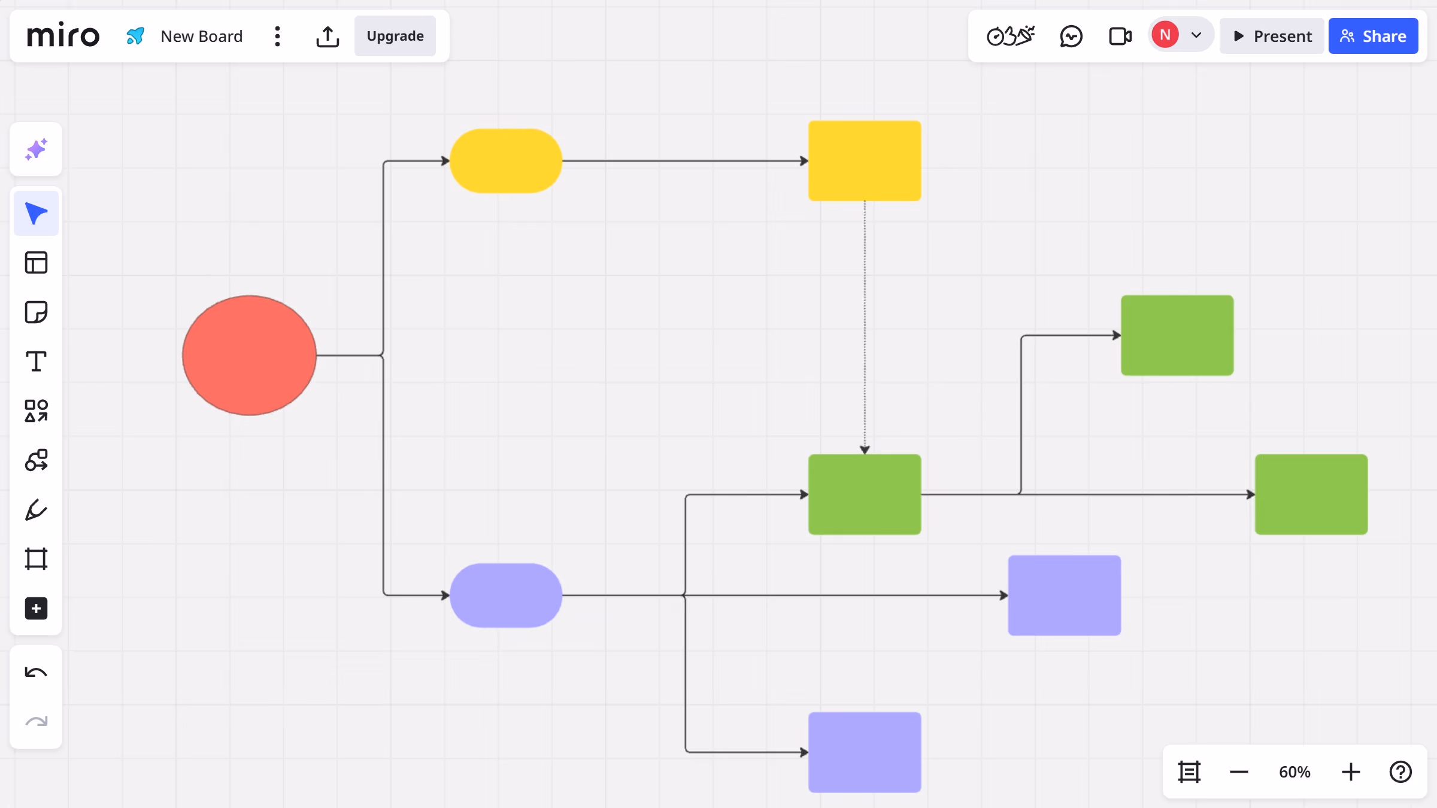This screenshot has height=808, width=1437.
Task: Select the Pen drawing tool
Action: [36, 510]
